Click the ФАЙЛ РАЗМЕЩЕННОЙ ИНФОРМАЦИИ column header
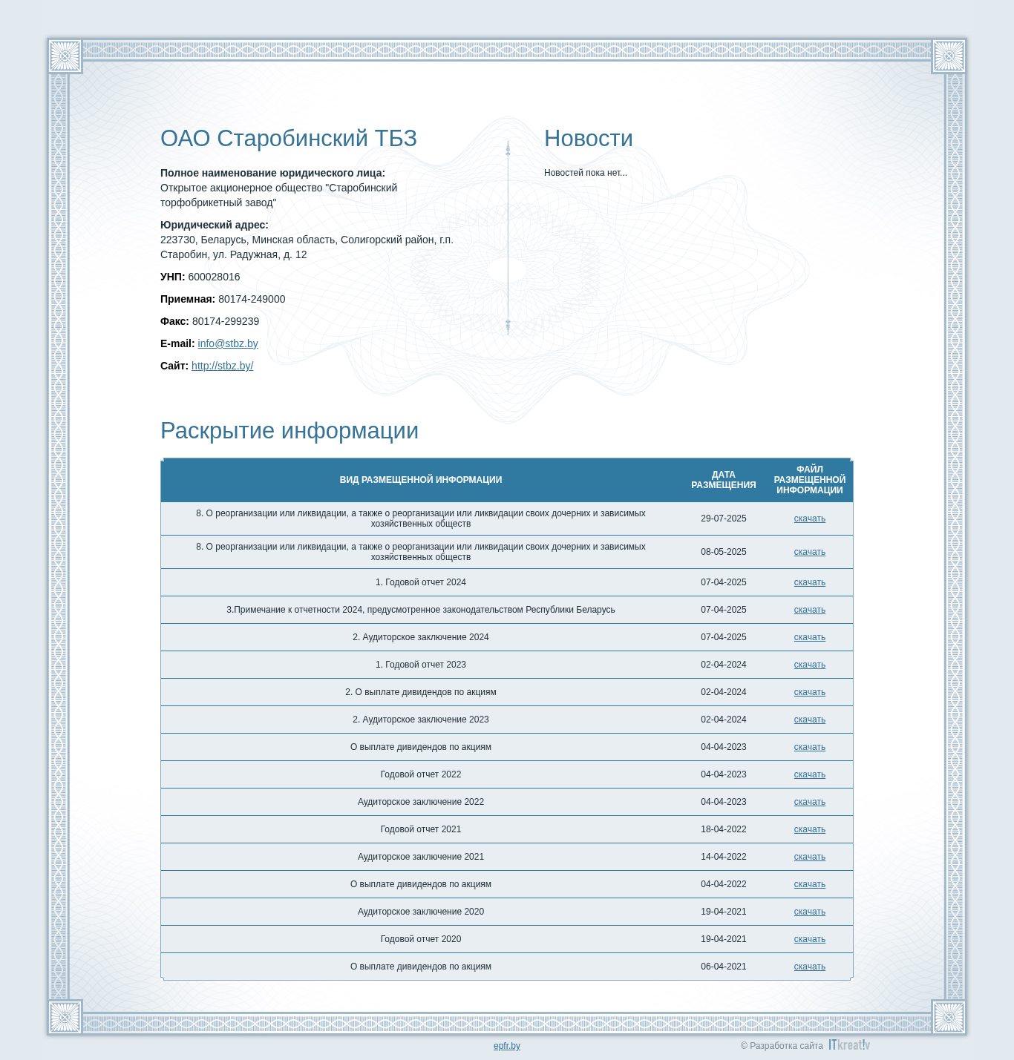 point(810,480)
